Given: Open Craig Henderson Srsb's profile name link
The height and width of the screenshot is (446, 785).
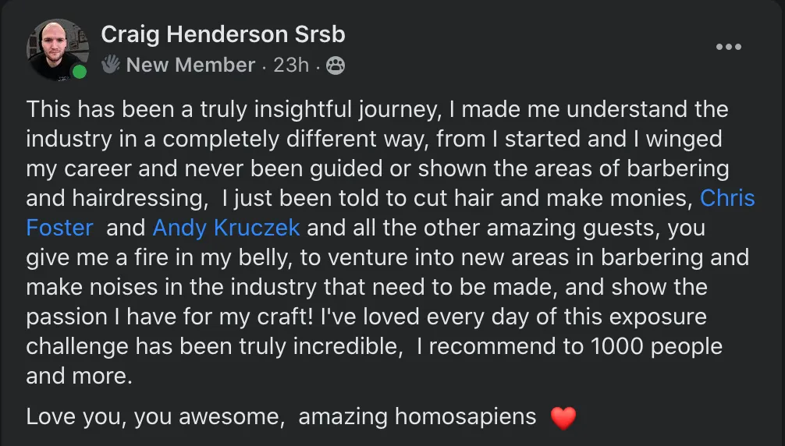Looking at the screenshot, I should 223,34.
